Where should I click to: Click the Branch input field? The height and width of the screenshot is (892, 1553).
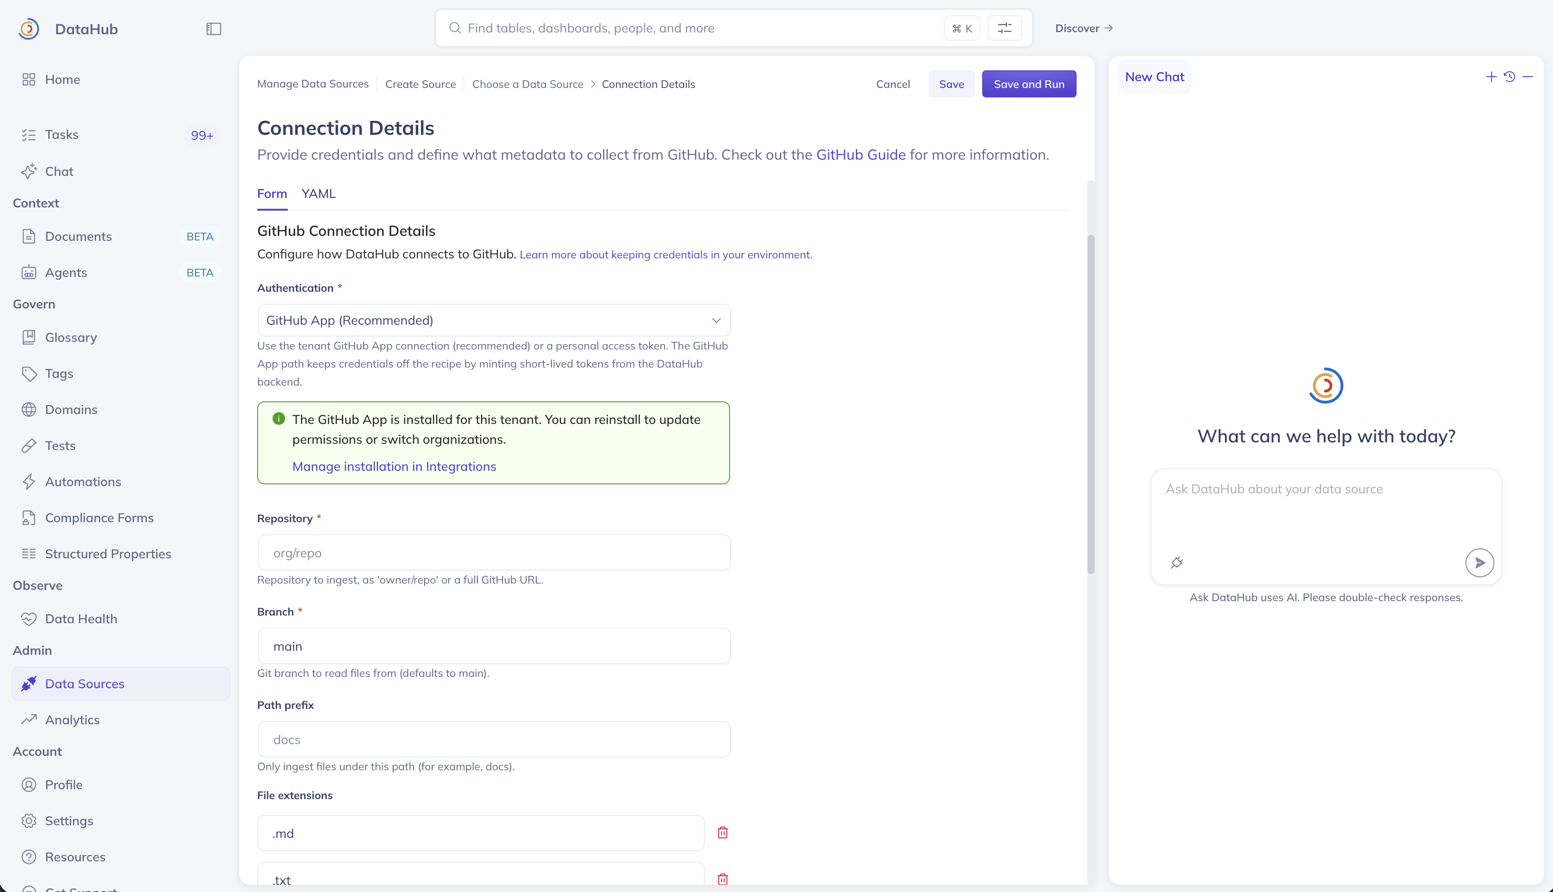click(494, 646)
